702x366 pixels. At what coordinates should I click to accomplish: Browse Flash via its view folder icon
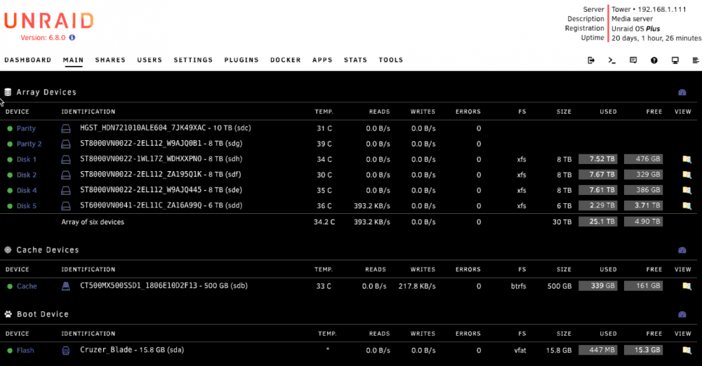(x=687, y=351)
